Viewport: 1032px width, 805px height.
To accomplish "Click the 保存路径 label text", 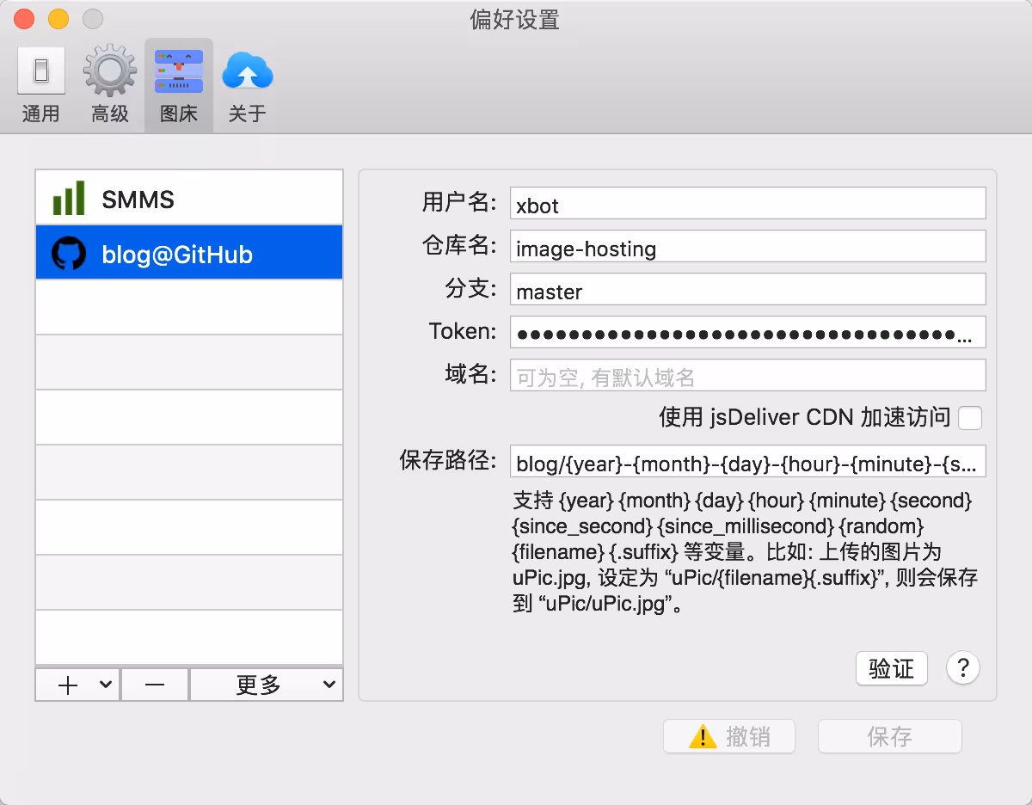I will (448, 460).
